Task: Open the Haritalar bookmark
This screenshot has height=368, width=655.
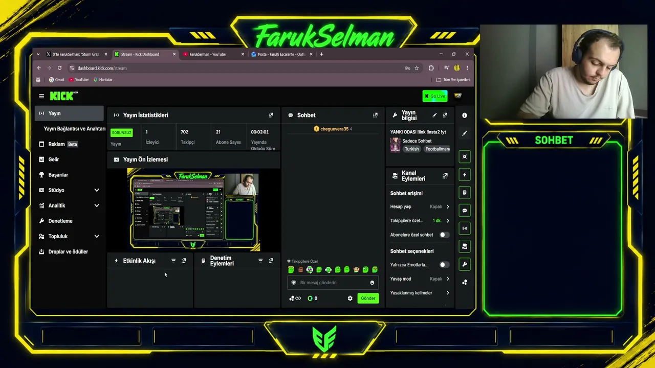Action: (103, 80)
